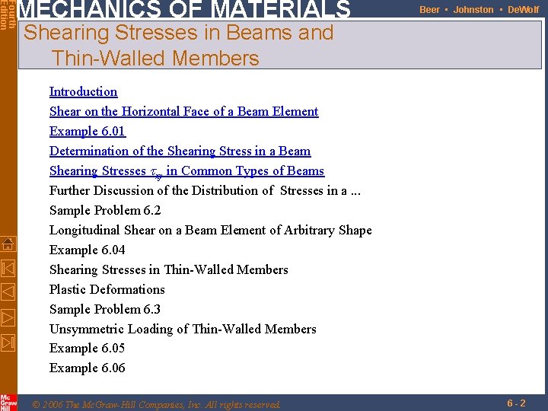548x411 pixels.
Task: Select the Sample Problem 6.2 entry
Action: pyautogui.click(x=105, y=210)
